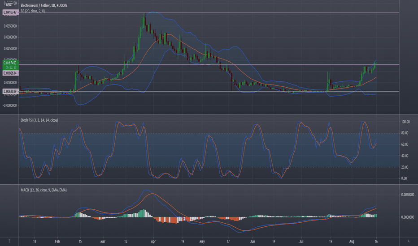Click the May label on the time axis
This screenshot has width=418, height=246.
point(202,242)
